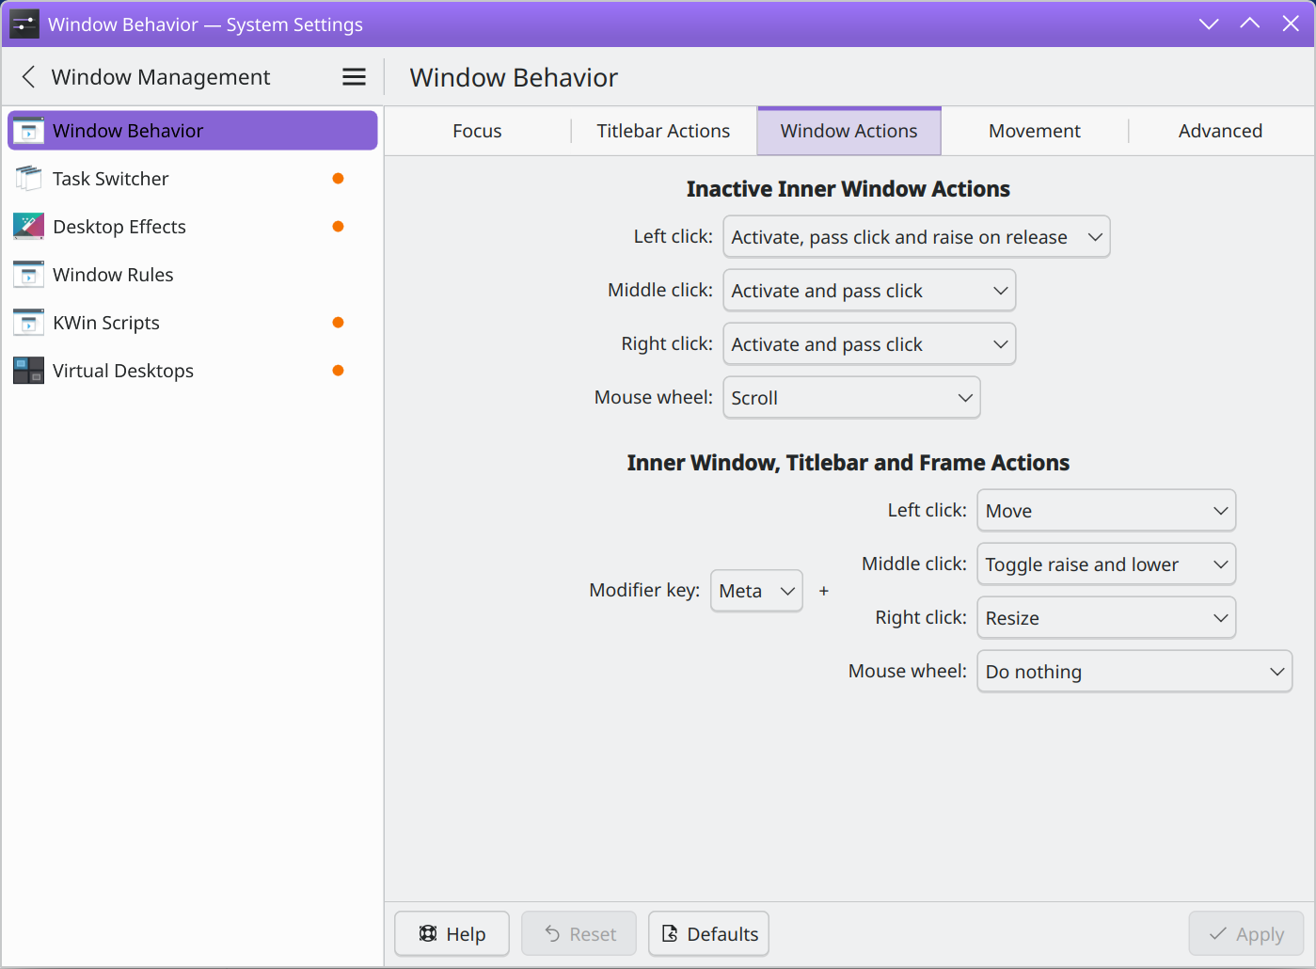This screenshot has height=969, width=1316.
Task: Click the Desktop Effects sidebar icon
Action: (28, 227)
